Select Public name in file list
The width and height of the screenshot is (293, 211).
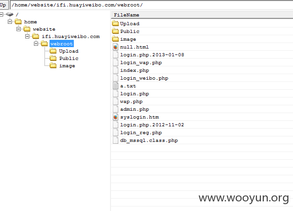[x=130, y=31]
